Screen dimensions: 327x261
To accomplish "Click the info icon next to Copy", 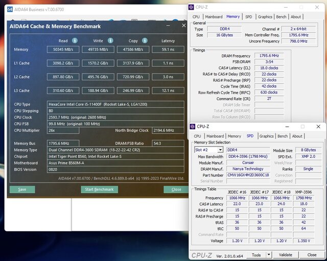I will (145, 41).
